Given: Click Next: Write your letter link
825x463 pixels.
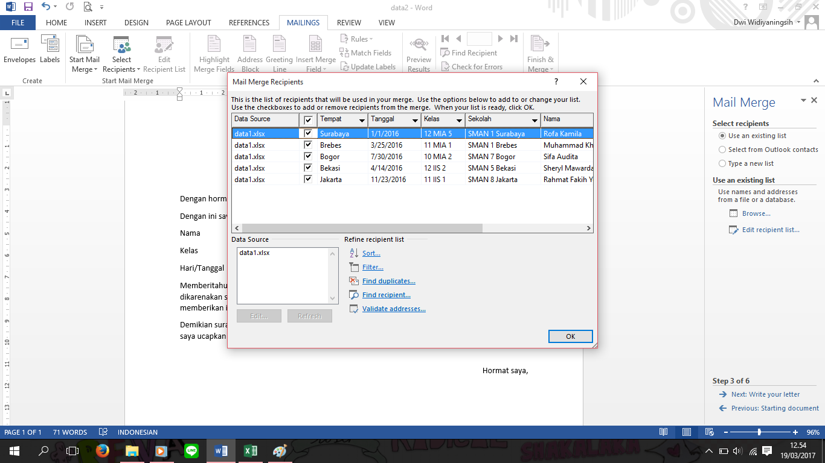Looking at the screenshot, I should pyautogui.click(x=765, y=394).
